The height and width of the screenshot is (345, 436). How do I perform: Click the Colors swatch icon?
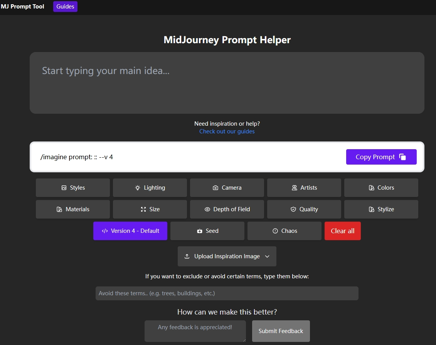pos(372,188)
